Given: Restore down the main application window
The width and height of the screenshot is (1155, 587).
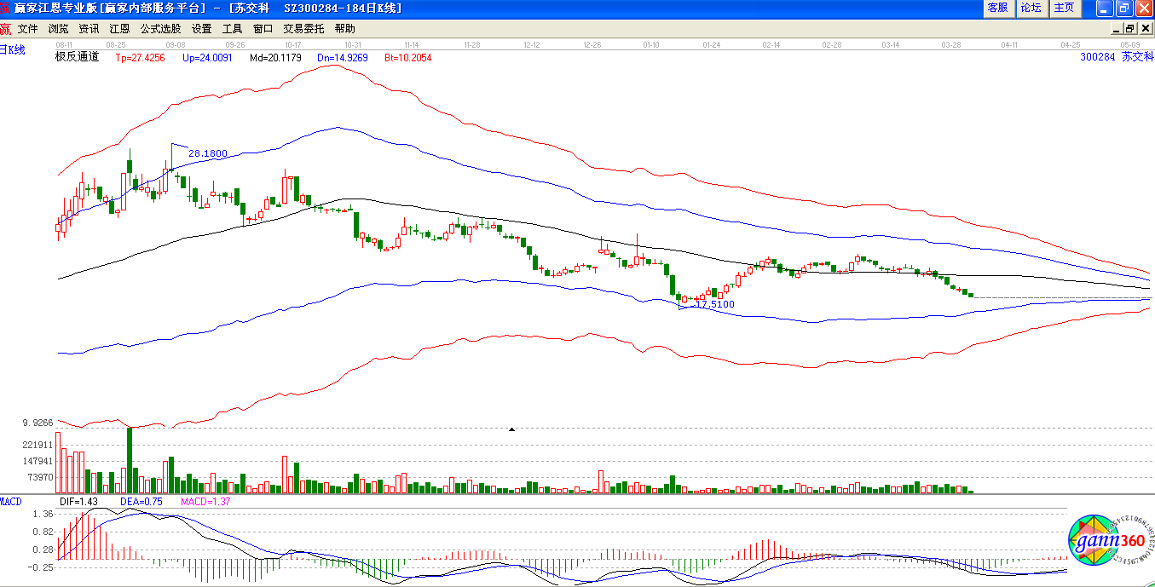Looking at the screenshot, I should click(x=1124, y=8).
